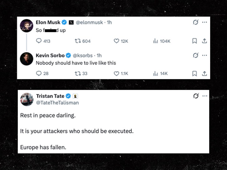Open more options on Tristan Tate's post
Image resolution: width=227 pixels, height=170 pixels.
click(204, 96)
